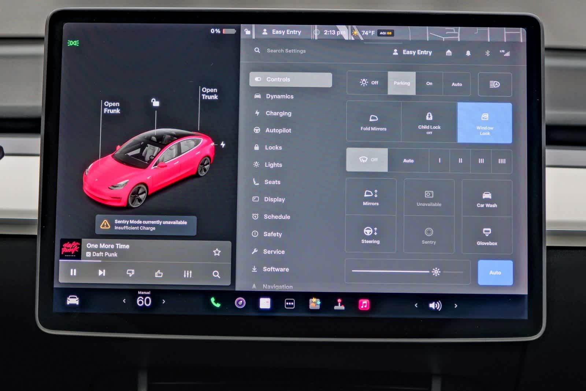This screenshot has height=391, width=586.
Task: Tap the lock icon in the status bar
Action: pos(248,32)
